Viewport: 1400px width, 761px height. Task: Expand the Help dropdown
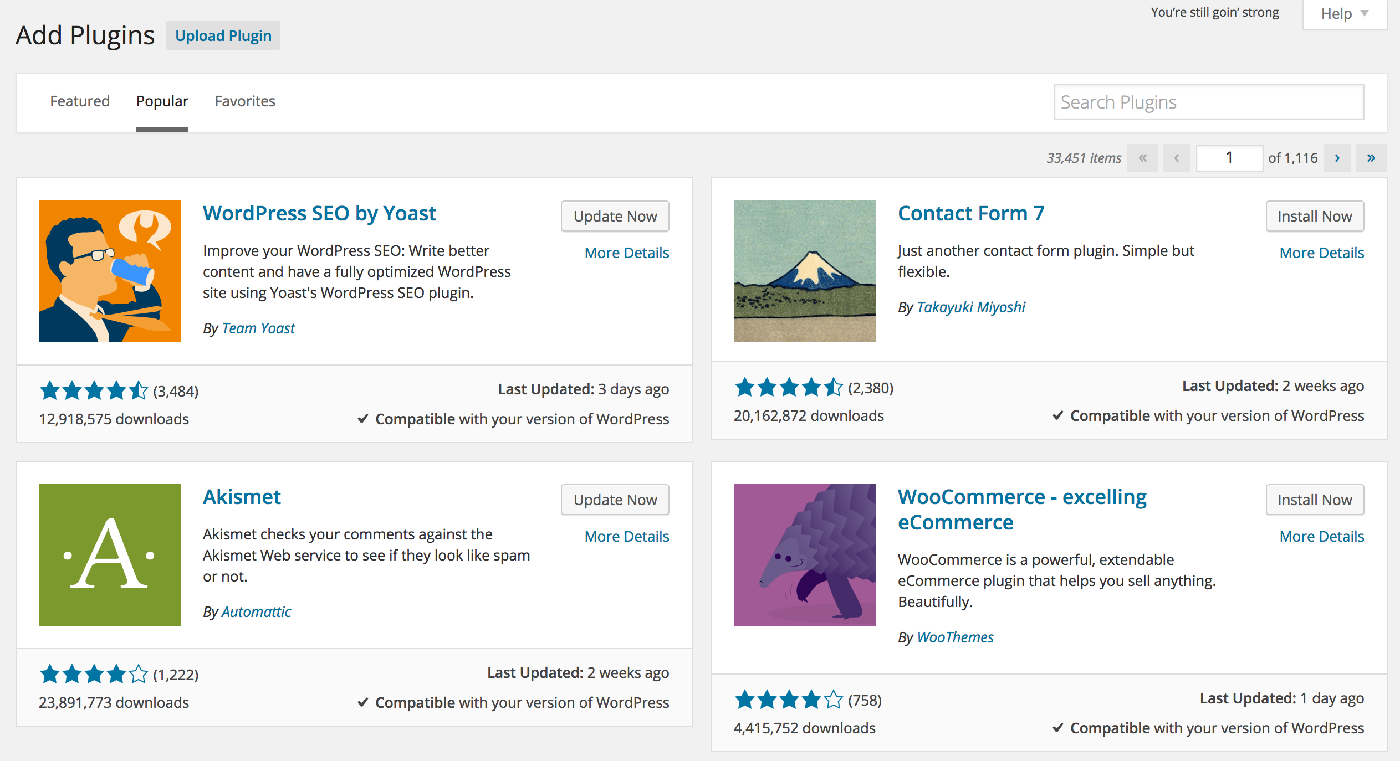(x=1344, y=14)
